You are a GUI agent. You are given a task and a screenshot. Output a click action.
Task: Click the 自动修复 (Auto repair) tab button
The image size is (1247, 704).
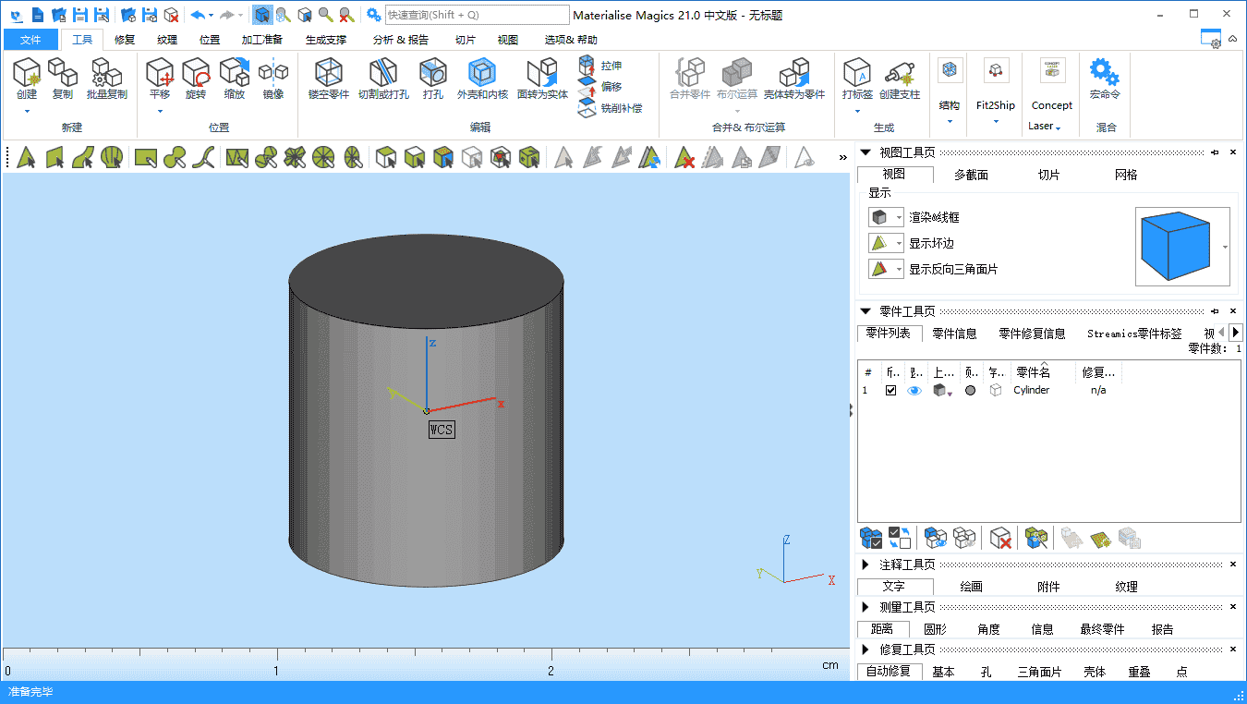coord(888,672)
